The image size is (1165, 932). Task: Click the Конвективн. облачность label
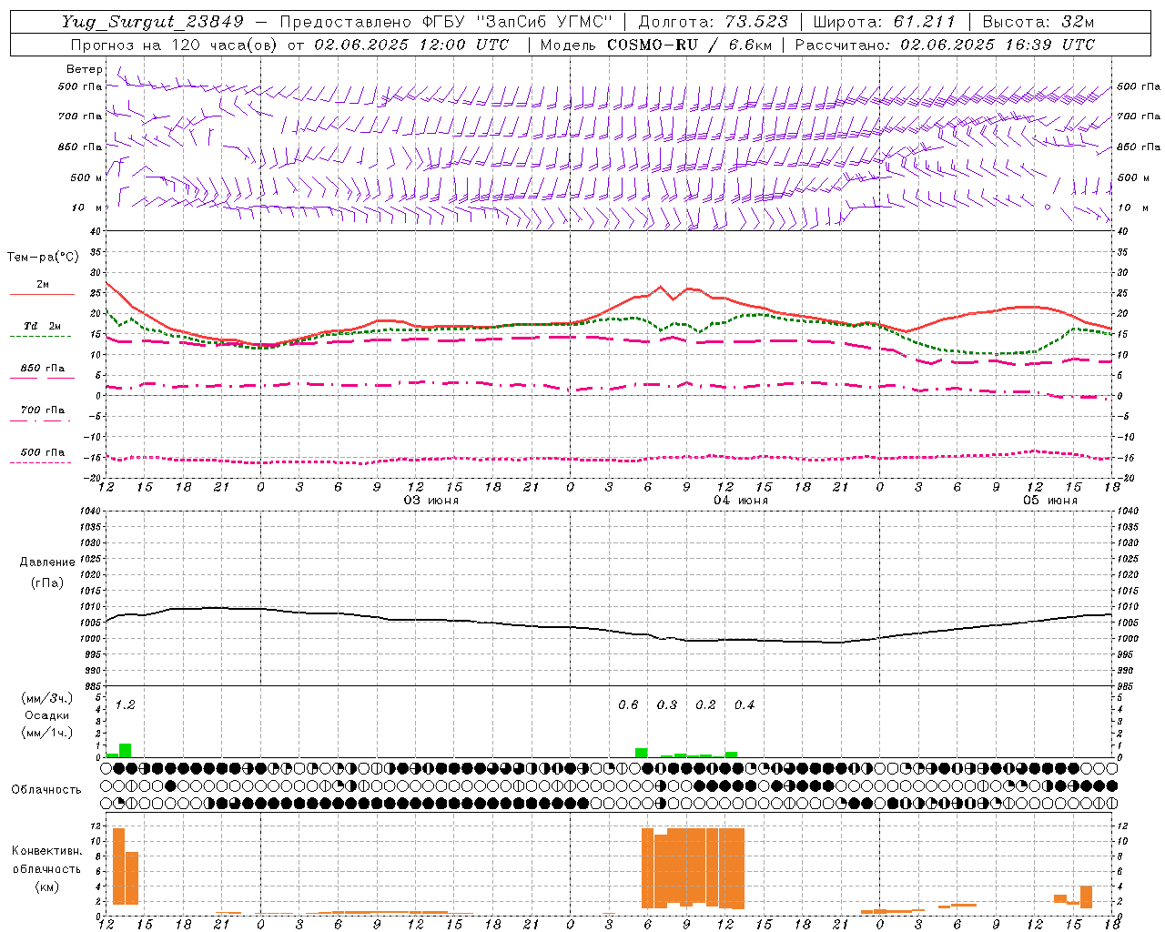(x=46, y=860)
